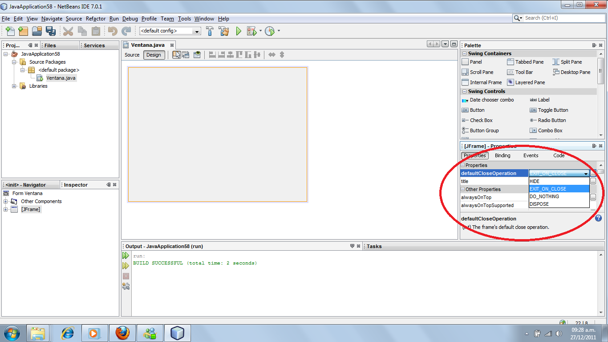This screenshot has height=342, width=608.
Task: Open the Refactor menu
Action: 95,19
